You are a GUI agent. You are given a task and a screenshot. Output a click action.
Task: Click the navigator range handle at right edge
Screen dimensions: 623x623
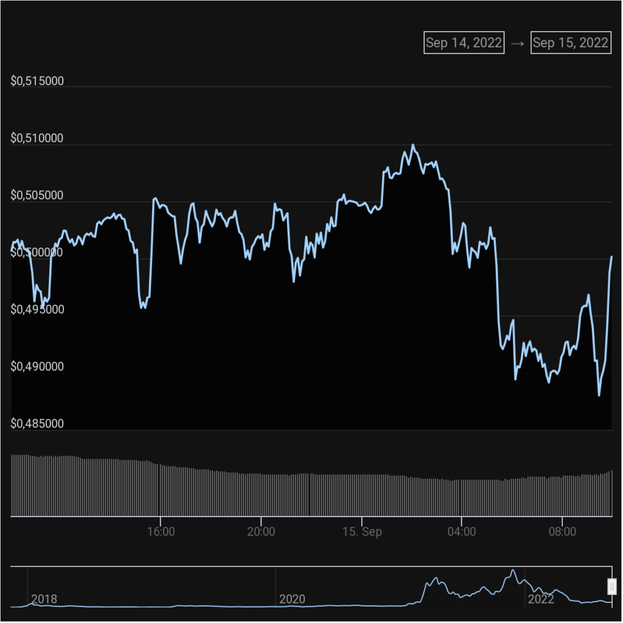(612, 586)
